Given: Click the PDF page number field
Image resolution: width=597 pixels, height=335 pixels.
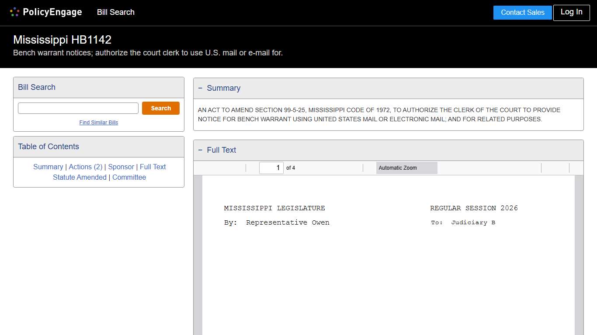Looking at the screenshot, I should (x=271, y=168).
